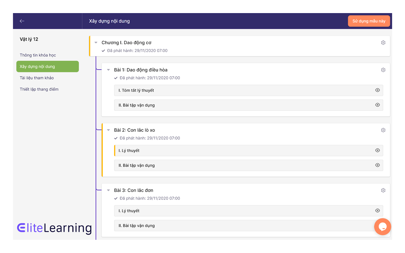
Task: Click Bài 2's Đã phát hành date text
Action: click(x=150, y=138)
